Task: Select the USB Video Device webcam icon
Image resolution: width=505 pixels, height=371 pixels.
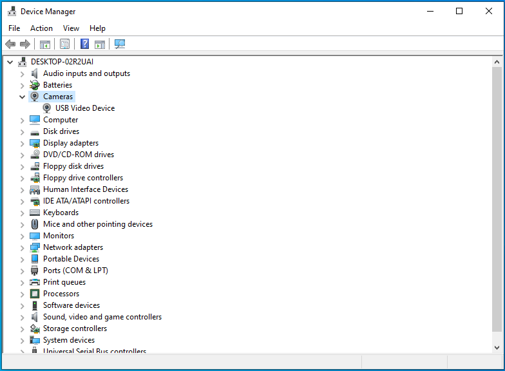Action: [x=47, y=108]
